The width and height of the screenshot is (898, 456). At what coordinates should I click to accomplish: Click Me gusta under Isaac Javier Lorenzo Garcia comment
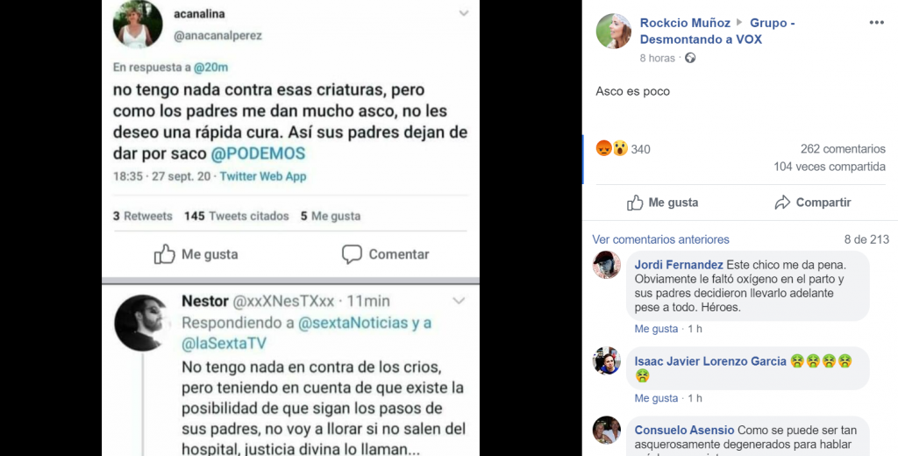pyautogui.click(x=656, y=398)
